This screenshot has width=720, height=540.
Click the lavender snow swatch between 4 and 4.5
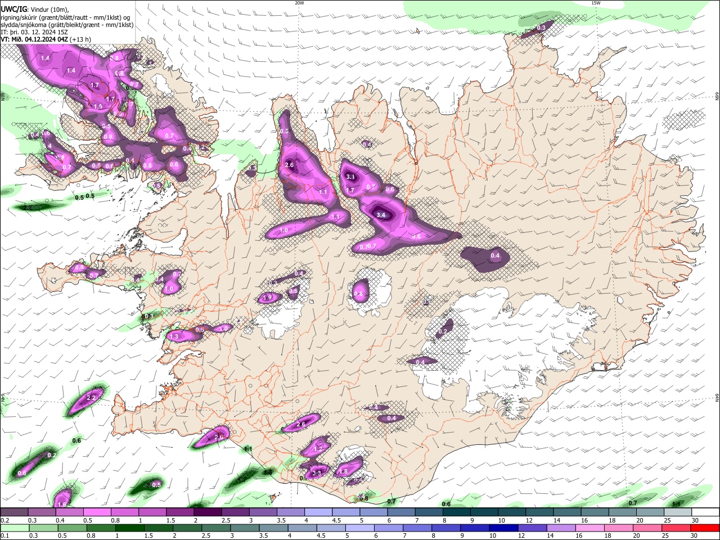[x=318, y=512]
